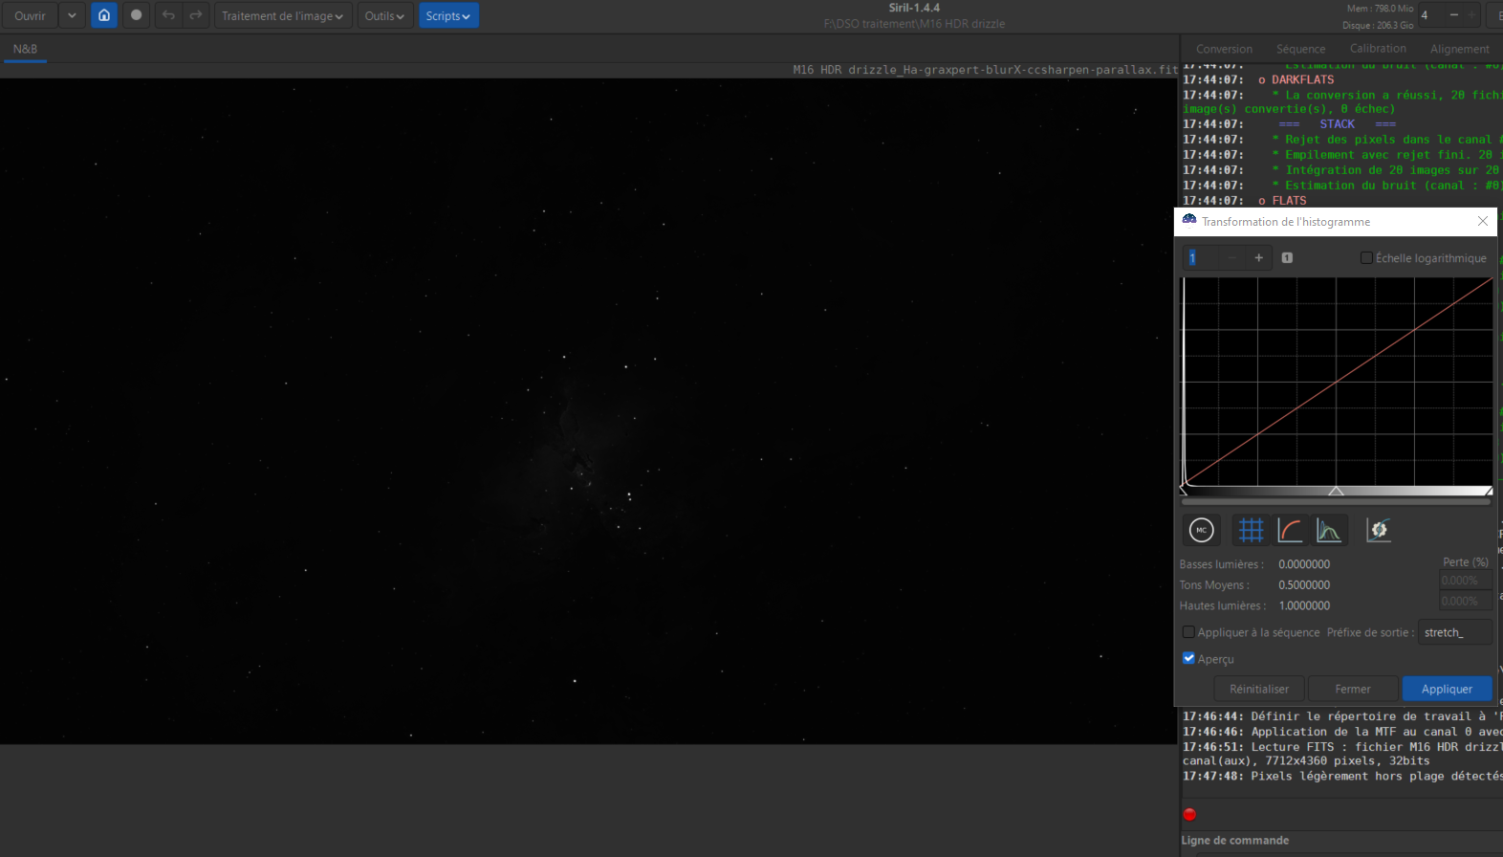Screen dimensions: 1503x857
Task: Click the highlights handle at histogram right edge
Action: pyautogui.click(x=1489, y=491)
